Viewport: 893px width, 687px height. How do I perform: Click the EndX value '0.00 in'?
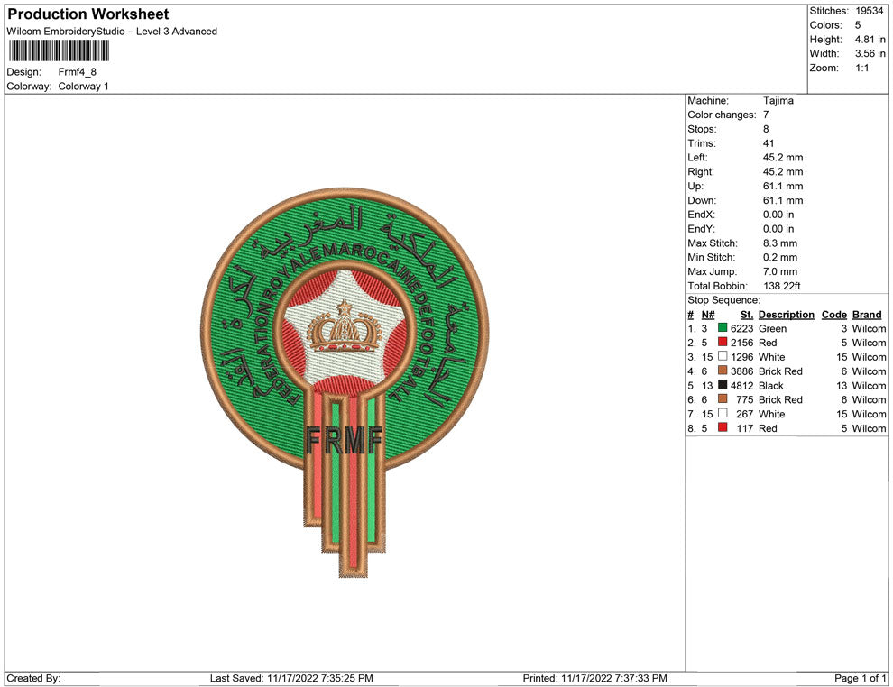pyautogui.click(x=778, y=215)
